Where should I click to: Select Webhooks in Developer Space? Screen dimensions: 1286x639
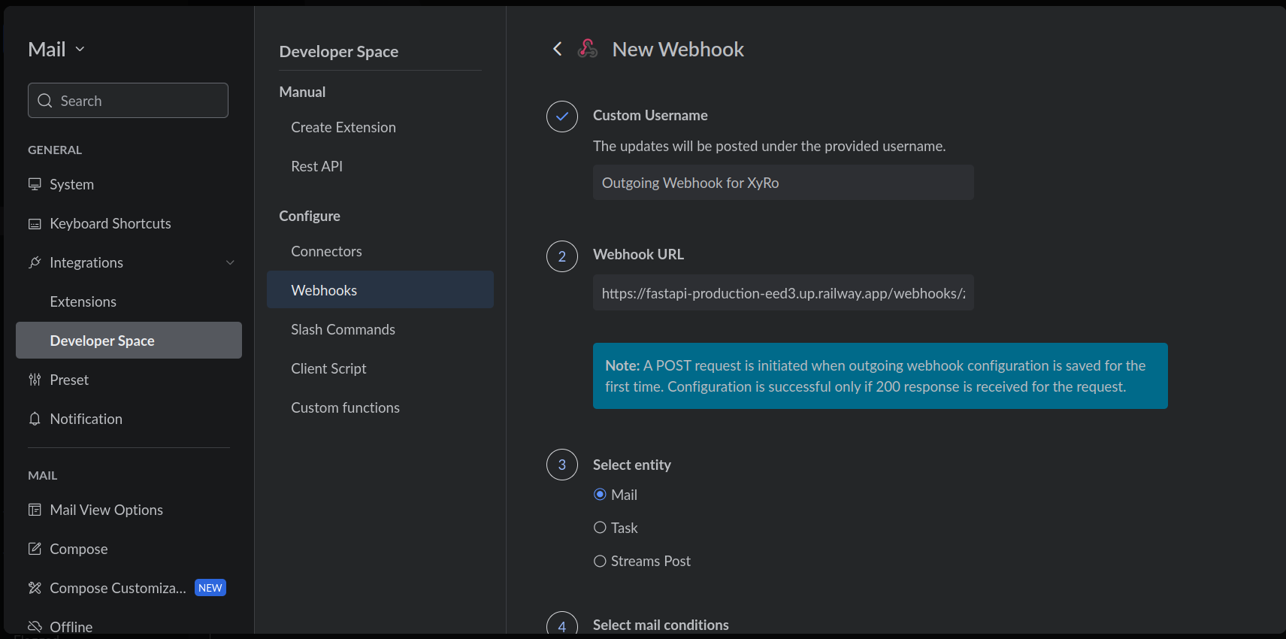pos(380,289)
